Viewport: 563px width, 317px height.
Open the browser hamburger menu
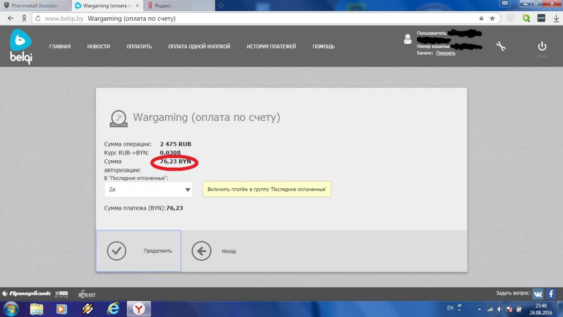tap(505, 3)
